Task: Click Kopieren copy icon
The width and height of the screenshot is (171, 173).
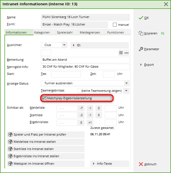Action: pyautogui.click(x=141, y=33)
